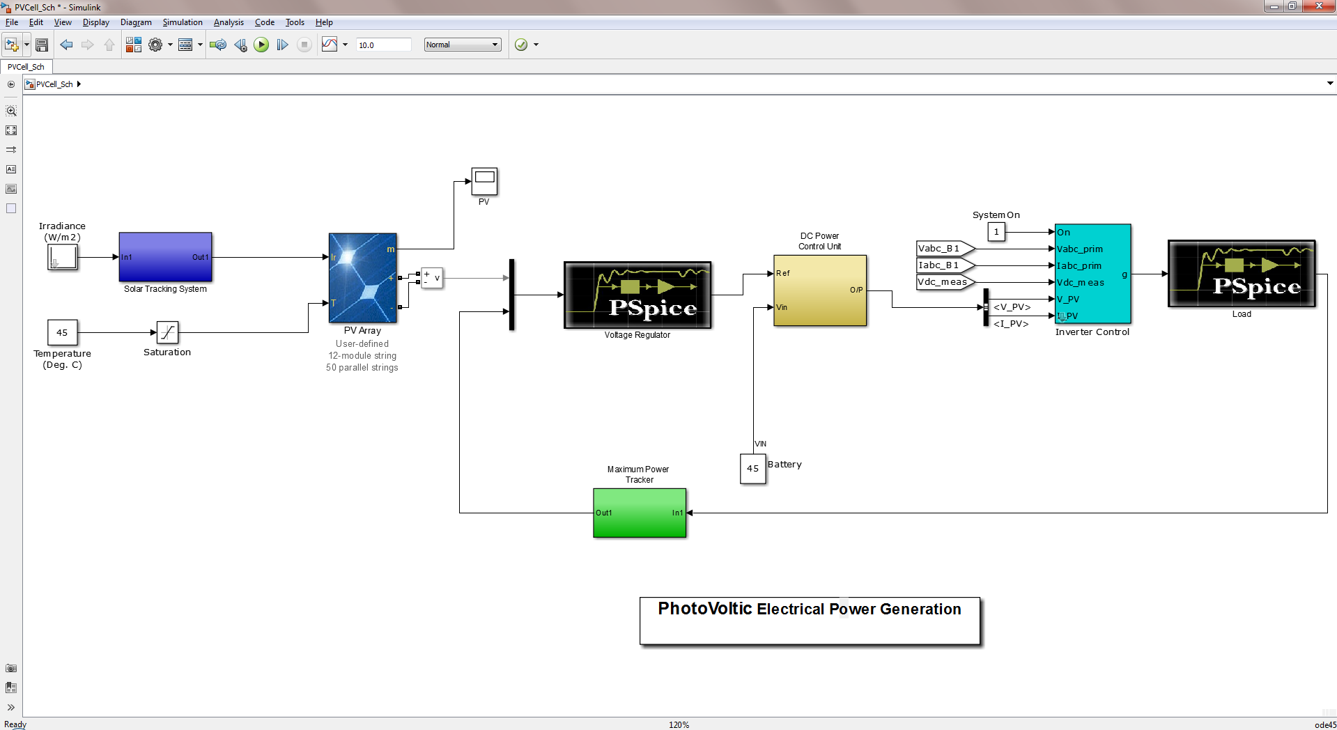Select the Irradiance source block
This screenshot has height=730, width=1337.
[x=62, y=257]
